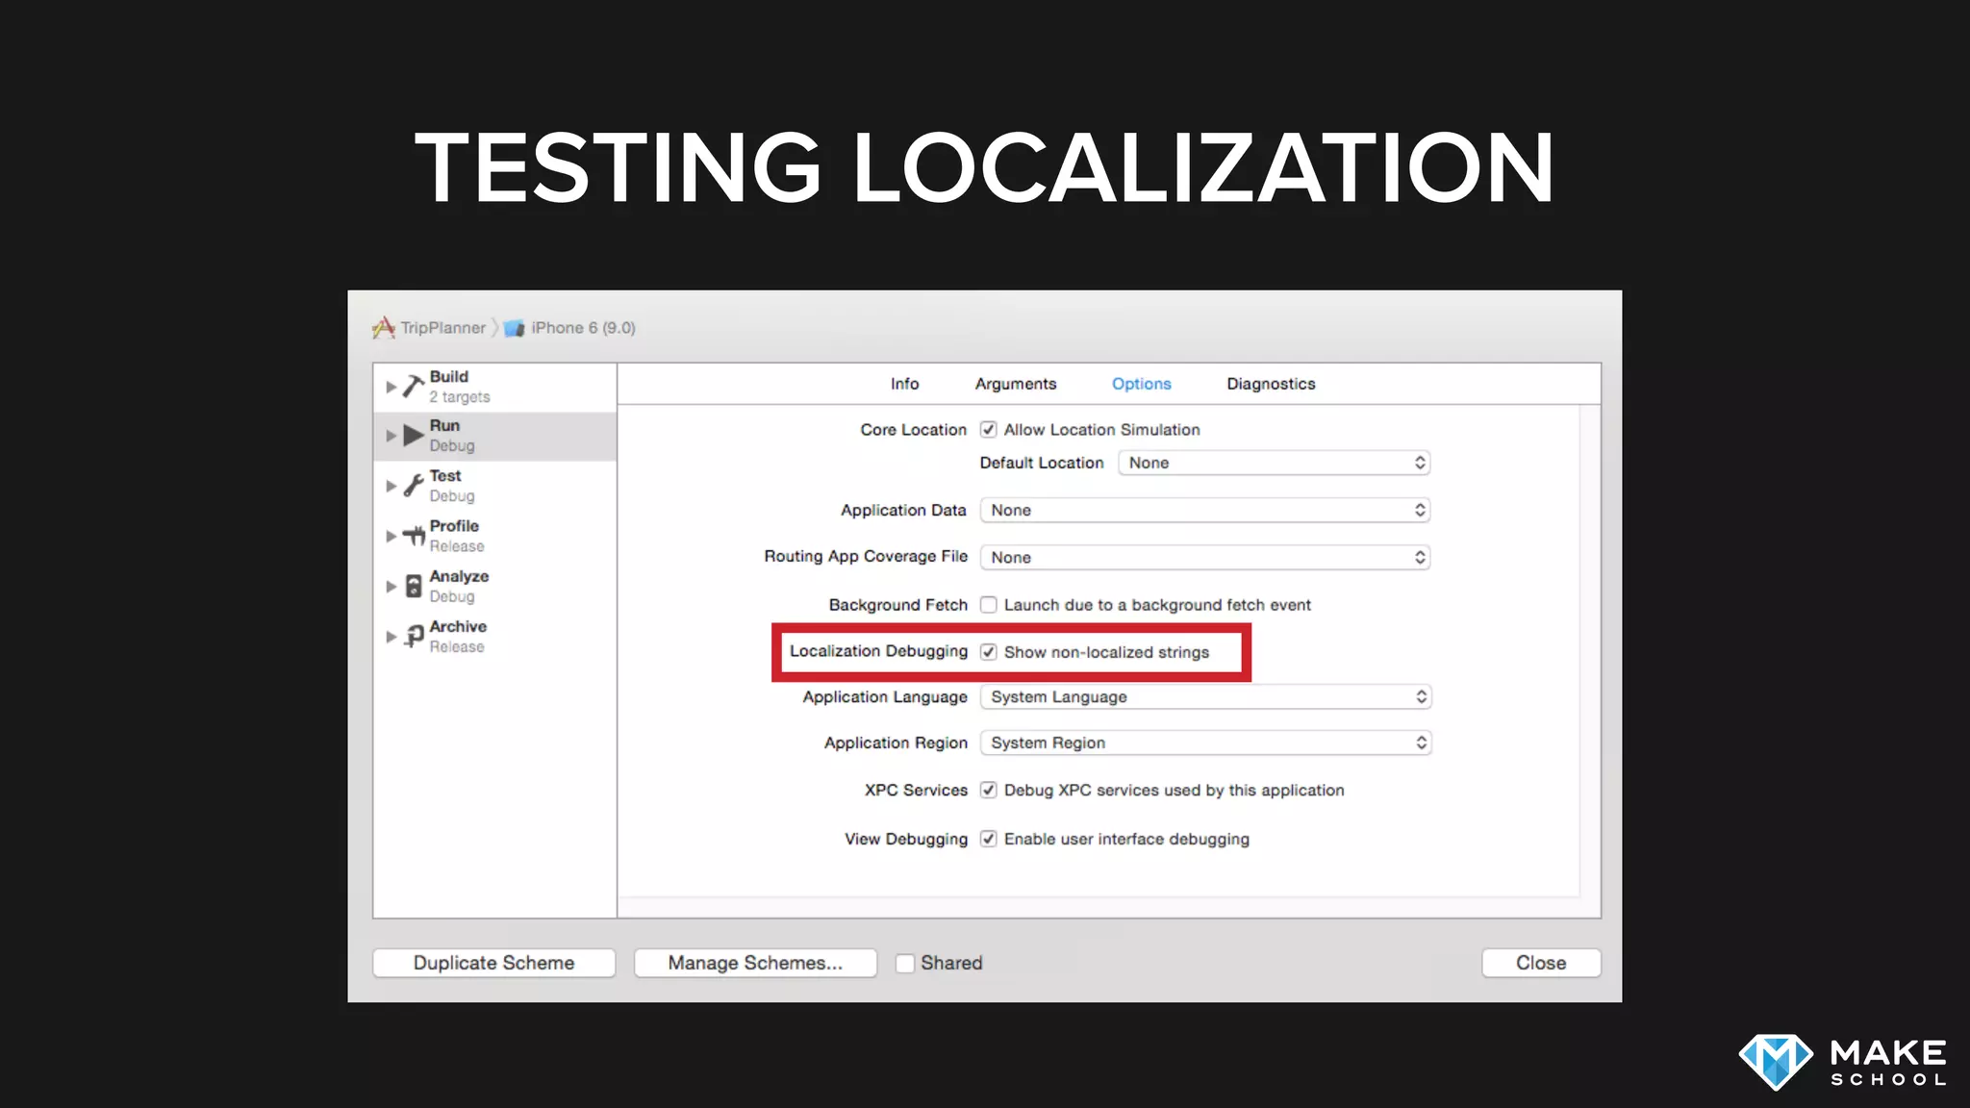Expand the Build disclosure triangle
Viewport: 1970px width, 1108px height.
pos(391,387)
